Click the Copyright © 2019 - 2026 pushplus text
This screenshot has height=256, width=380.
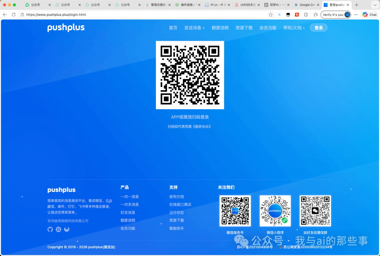point(81,247)
